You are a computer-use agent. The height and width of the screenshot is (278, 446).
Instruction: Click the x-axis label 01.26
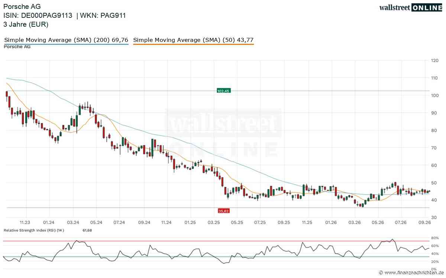coord(331,222)
